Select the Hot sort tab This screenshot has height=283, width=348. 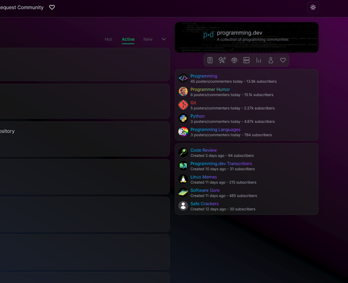point(109,39)
